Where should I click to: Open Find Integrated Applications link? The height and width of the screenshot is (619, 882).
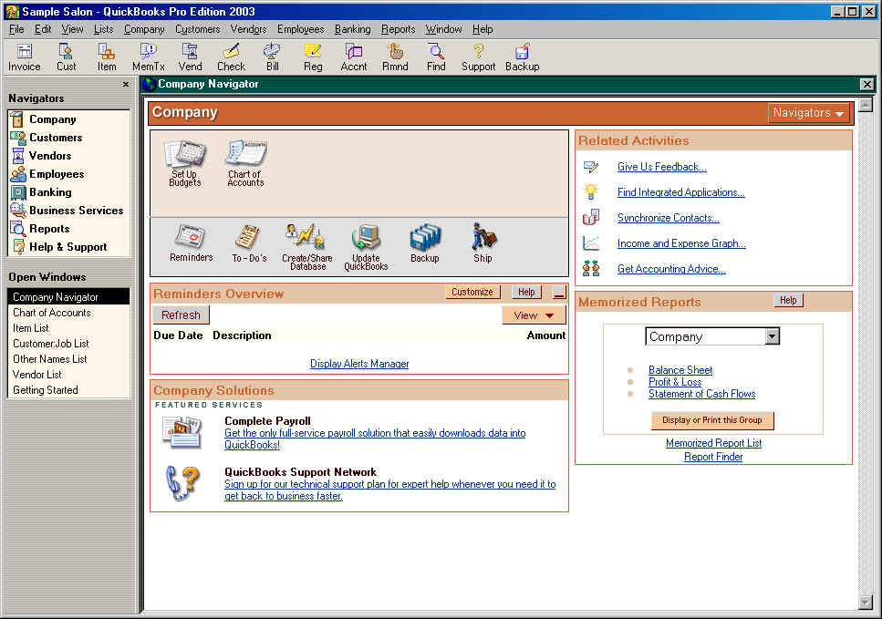tap(681, 192)
